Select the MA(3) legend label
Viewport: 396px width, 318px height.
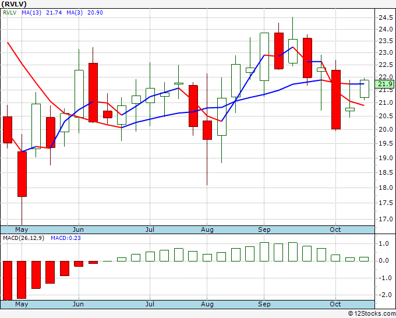(x=75, y=13)
